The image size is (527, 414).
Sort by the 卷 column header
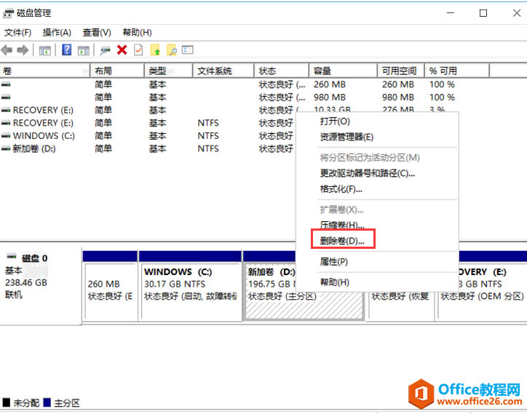point(45,71)
